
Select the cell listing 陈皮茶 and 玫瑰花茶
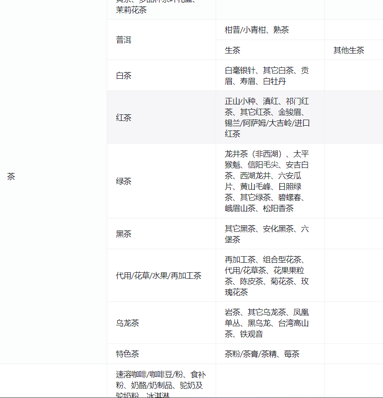coord(267,276)
